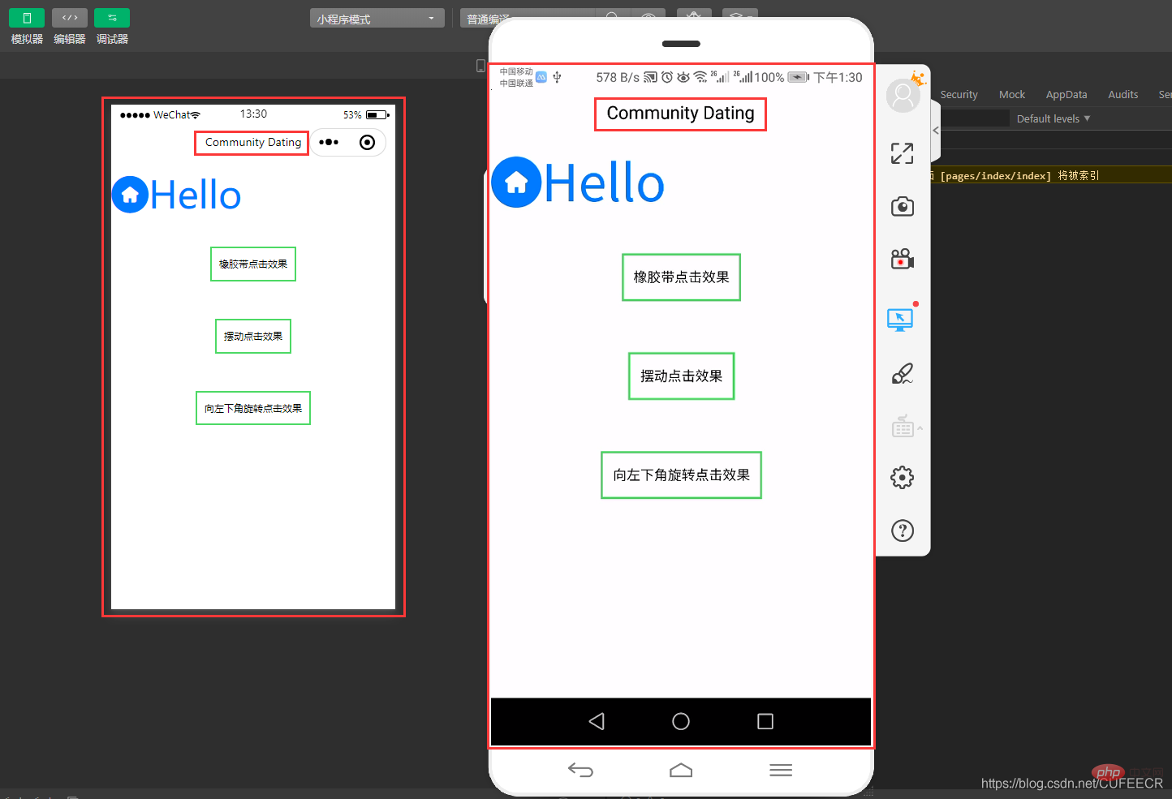This screenshot has height=799, width=1172.
Task: Open help with the question mark icon
Action: pos(903,531)
